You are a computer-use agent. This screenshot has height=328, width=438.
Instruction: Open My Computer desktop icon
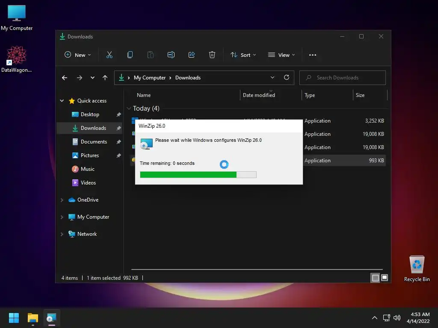[17, 18]
